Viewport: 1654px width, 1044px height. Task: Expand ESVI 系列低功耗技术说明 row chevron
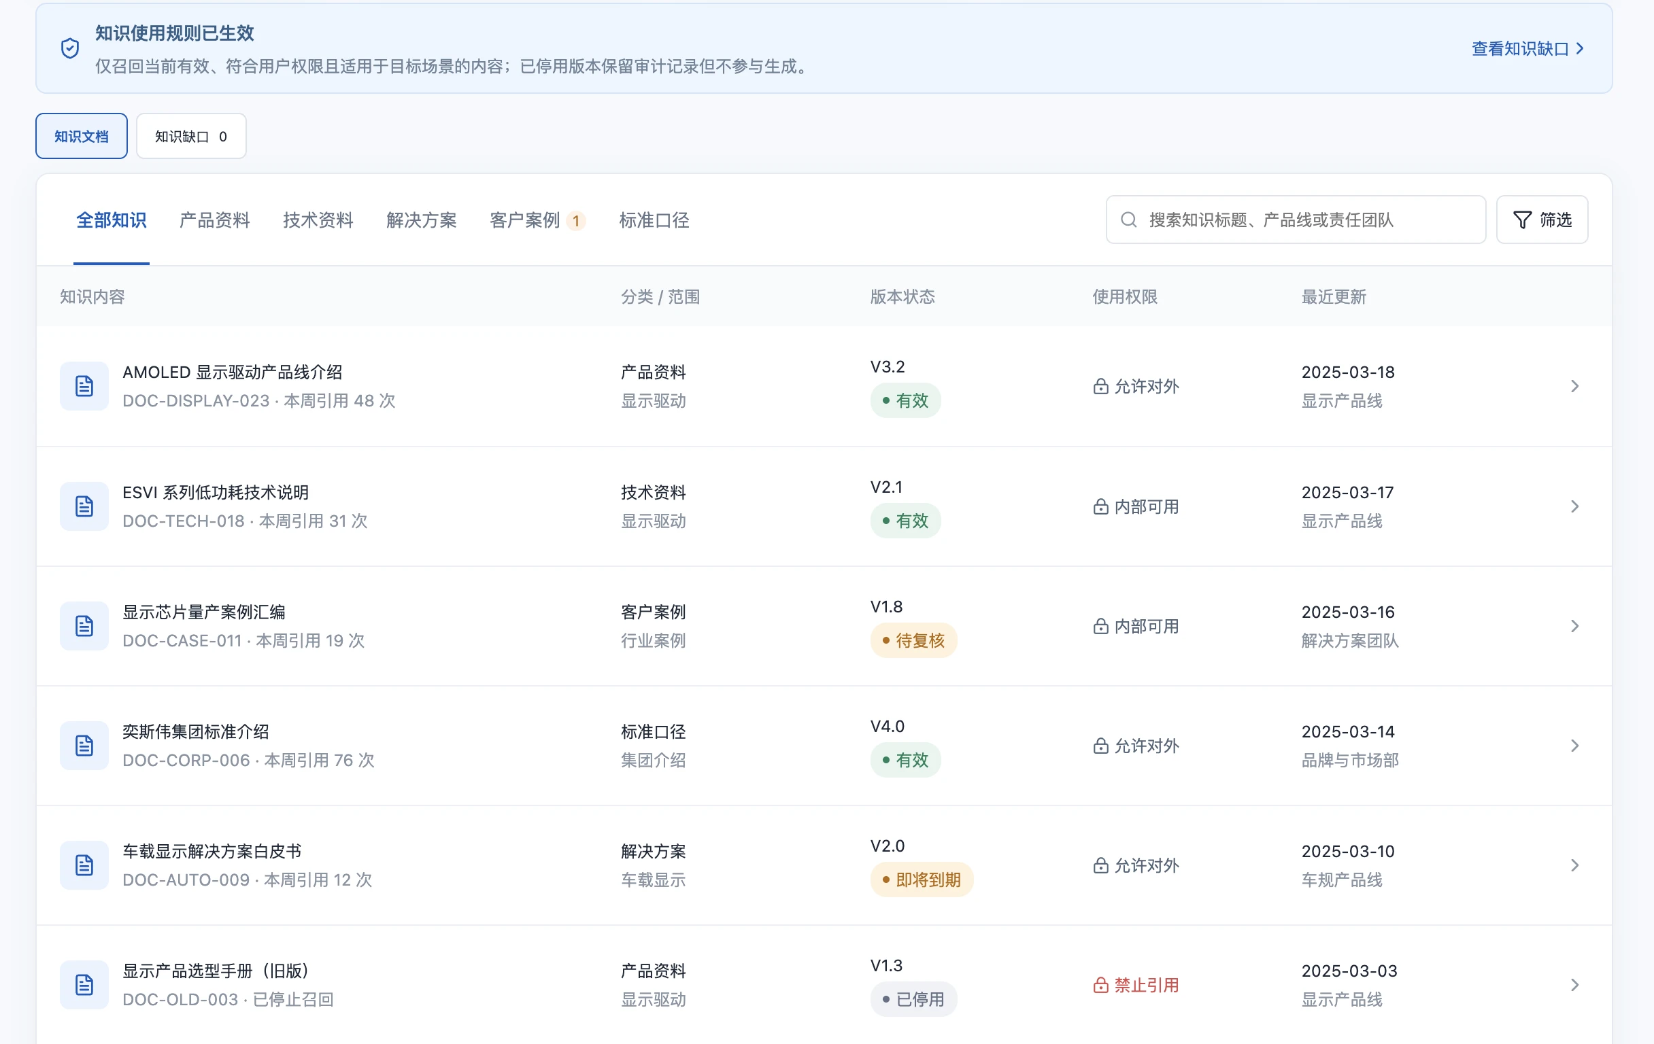pos(1575,506)
